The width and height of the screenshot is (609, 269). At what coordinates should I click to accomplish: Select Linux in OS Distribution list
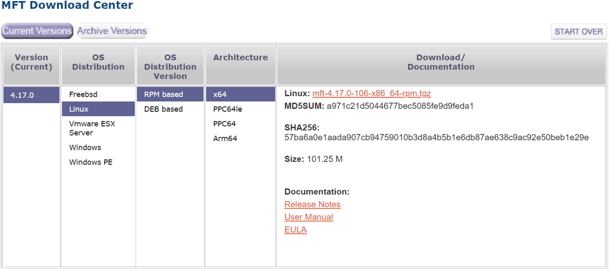pyautogui.click(x=79, y=109)
